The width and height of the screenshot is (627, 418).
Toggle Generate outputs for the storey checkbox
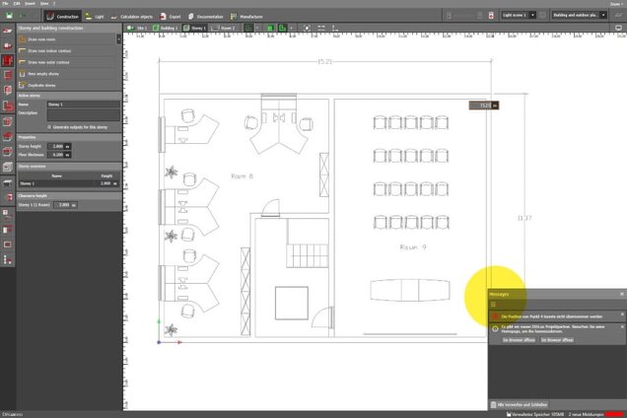point(48,128)
